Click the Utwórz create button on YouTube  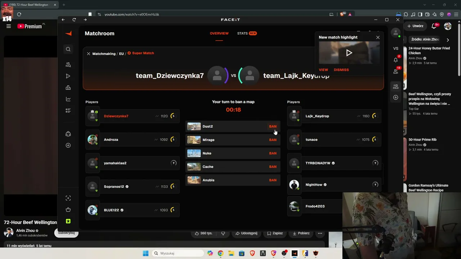click(415, 26)
